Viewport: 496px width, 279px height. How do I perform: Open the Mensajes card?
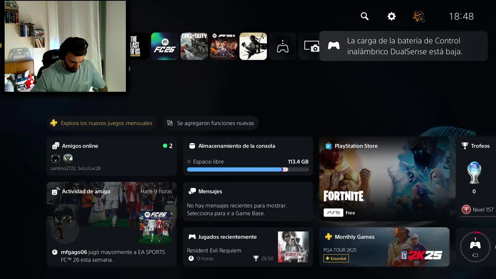(x=248, y=201)
